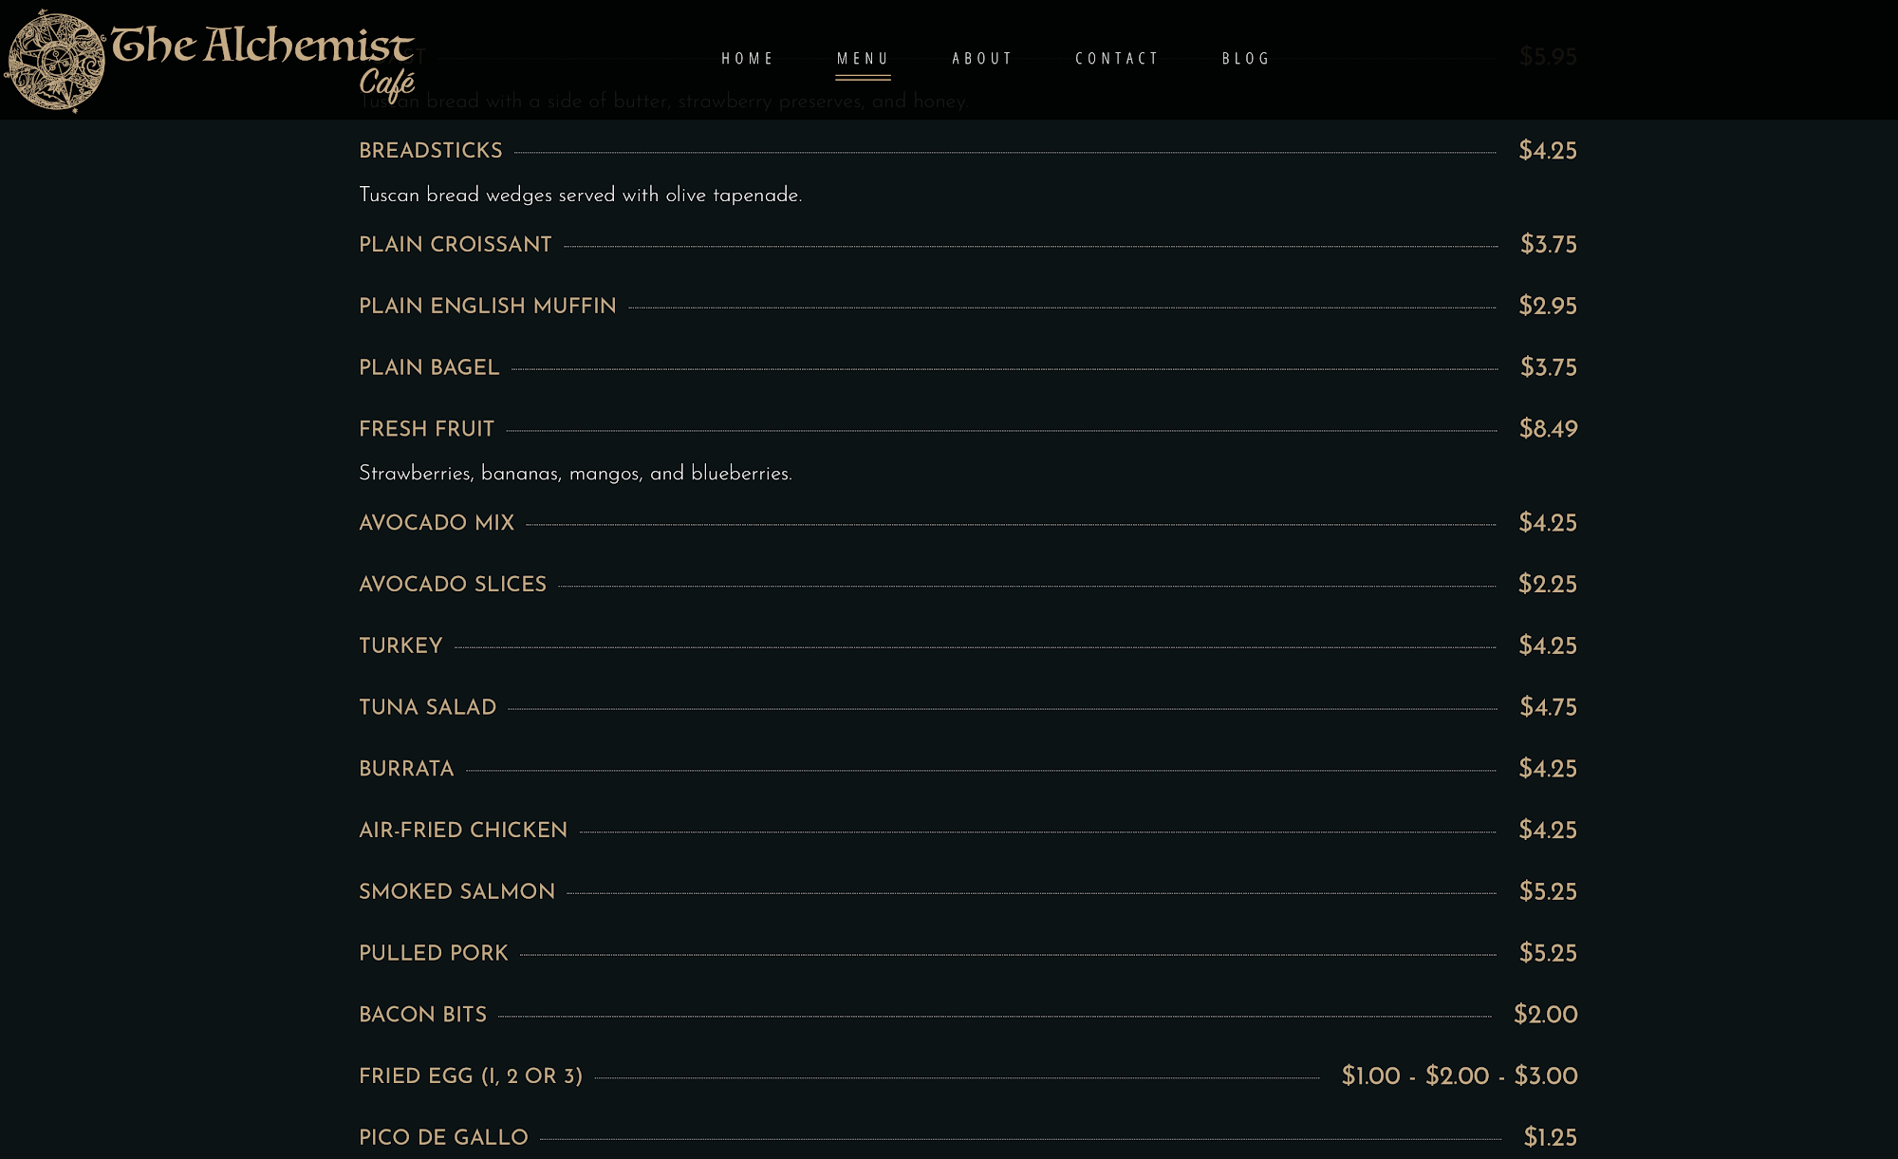Select Plain English Muffin entry
The image size is (1898, 1159).
point(488,307)
